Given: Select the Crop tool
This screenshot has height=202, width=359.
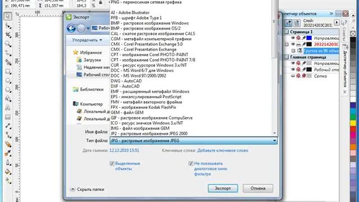Looking at the screenshot, I should tap(8, 35).
